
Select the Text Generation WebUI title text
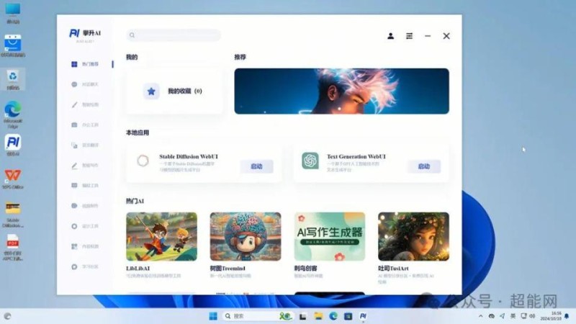356,156
